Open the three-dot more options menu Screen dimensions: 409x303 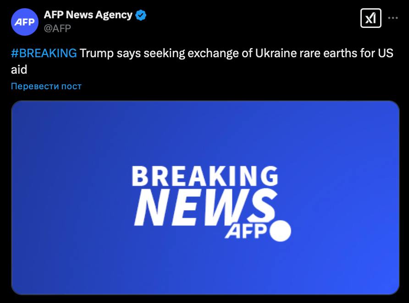pyautogui.click(x=393, y=18)
